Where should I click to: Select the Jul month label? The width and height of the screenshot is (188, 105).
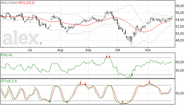30,50
